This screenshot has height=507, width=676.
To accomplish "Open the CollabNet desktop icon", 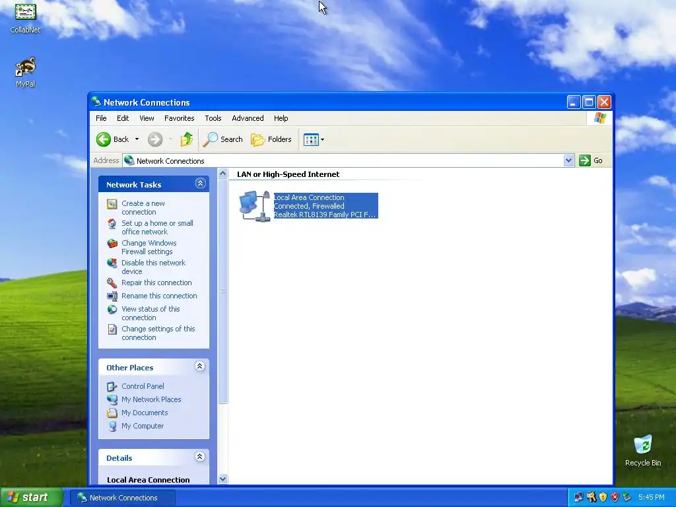I will point(25,17).
